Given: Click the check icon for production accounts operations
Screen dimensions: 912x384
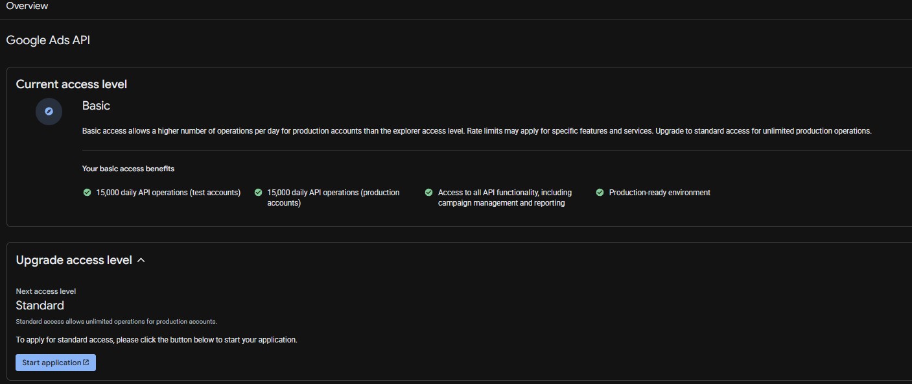Looking at the screenshot, I should tap(258, 193).
